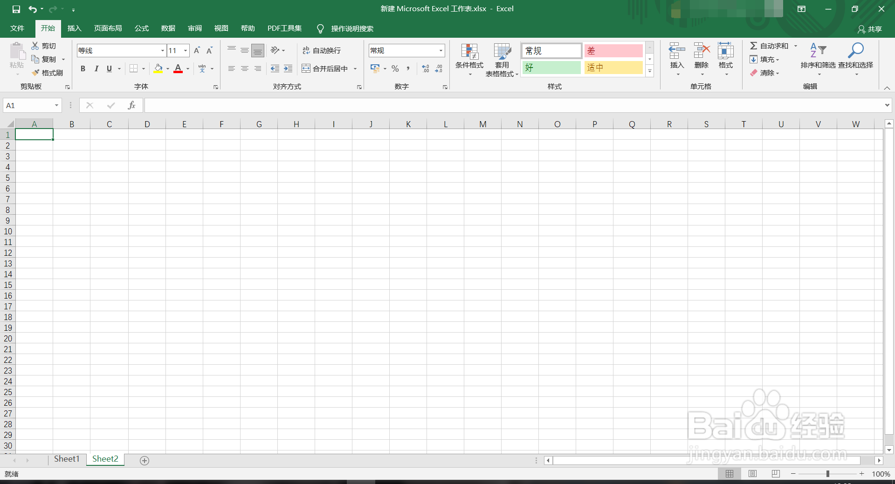Toggle Underline formatting
This screenshot has width=895, height=484.
click(x=109, y=68)
